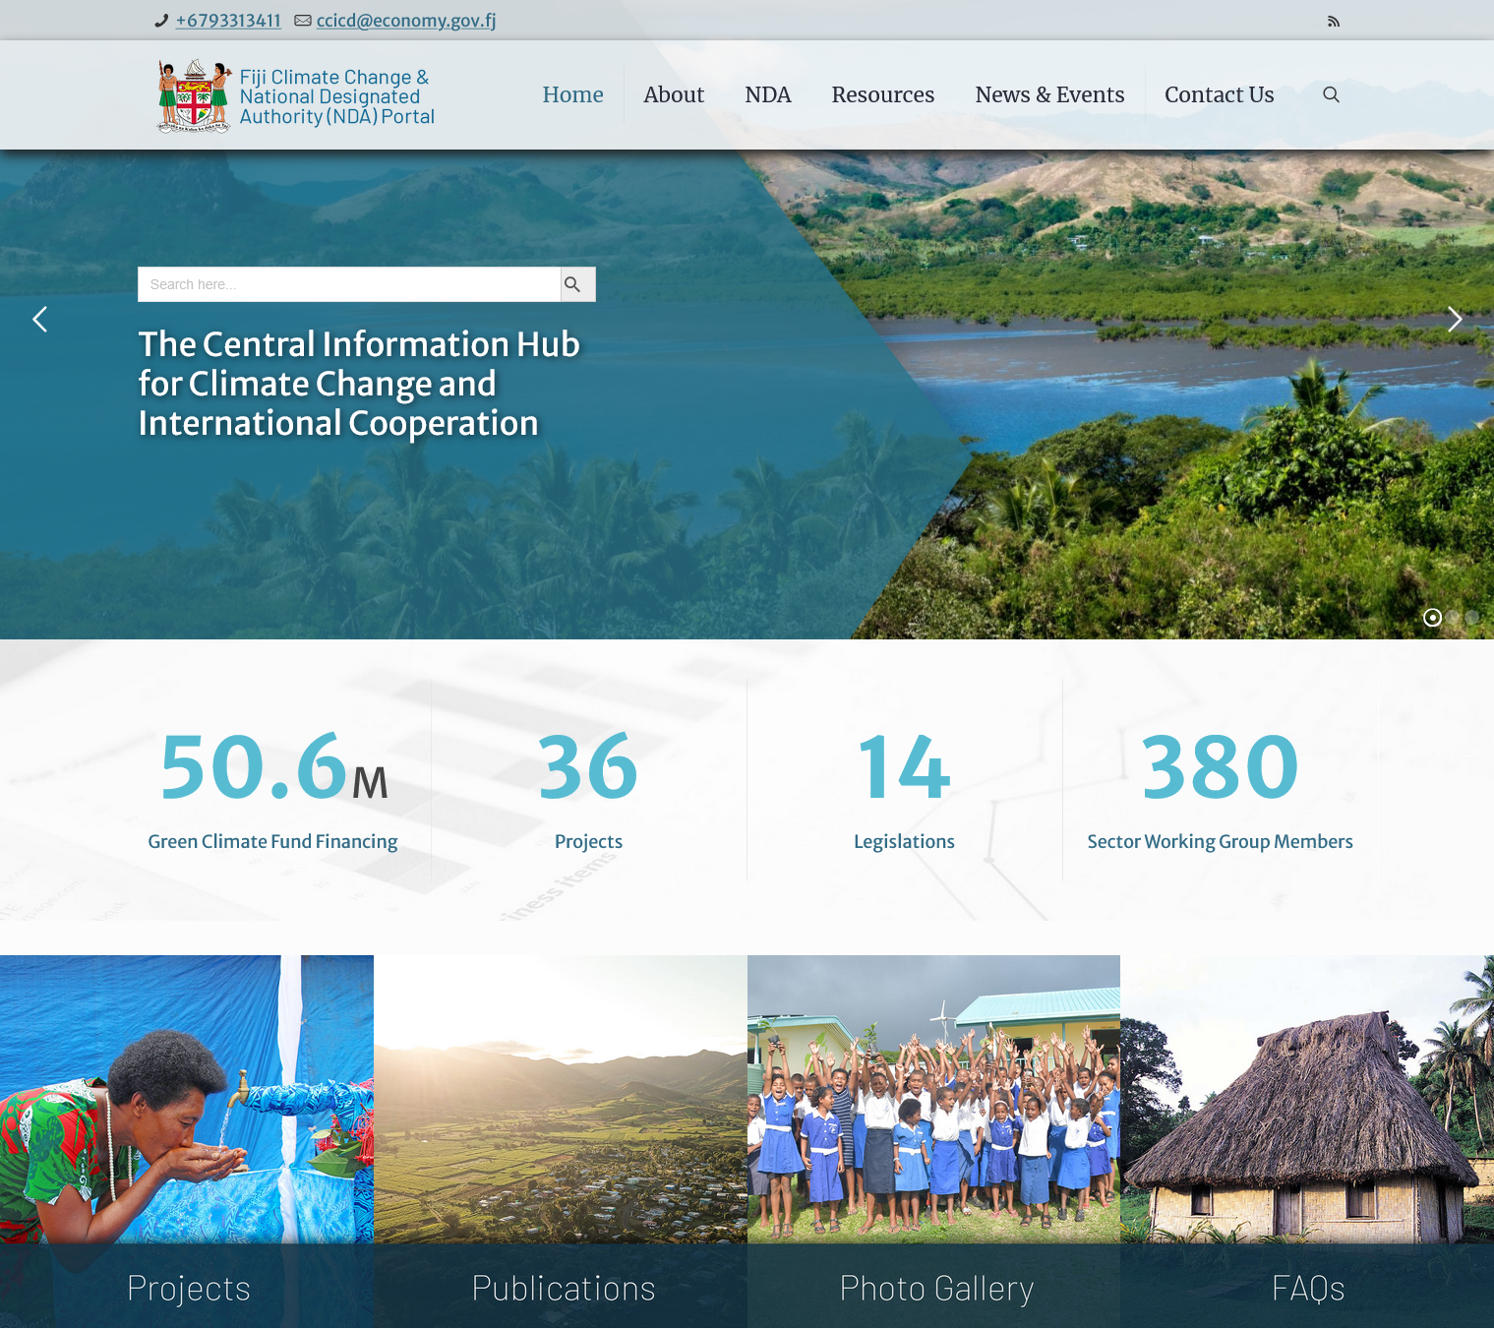Expand the News & Events menu
The image size is (1494, 1329).
click(x=1049, y=95)
